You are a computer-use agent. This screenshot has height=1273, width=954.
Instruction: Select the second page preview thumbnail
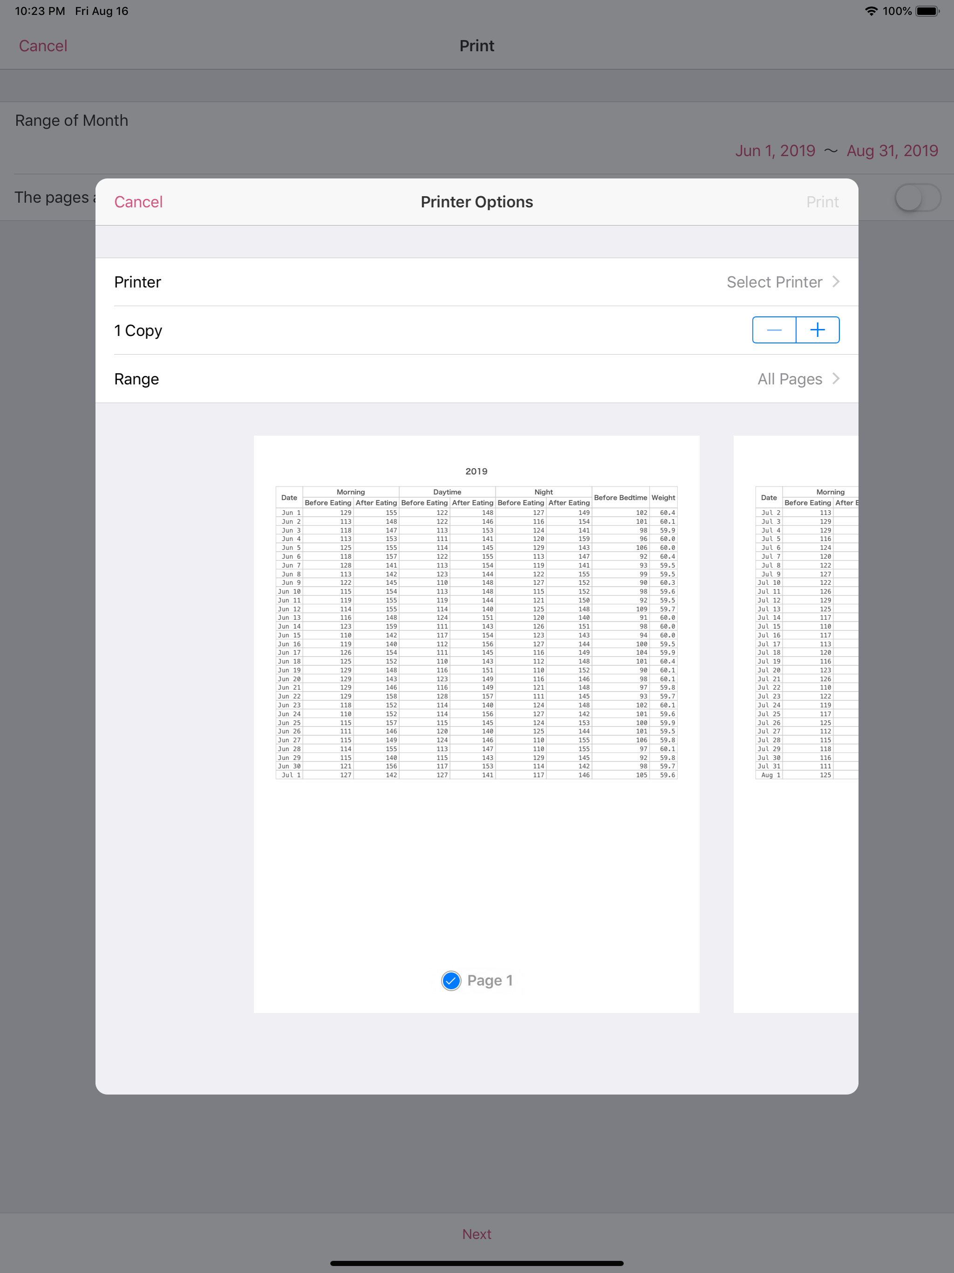click(x=796, y=724)
